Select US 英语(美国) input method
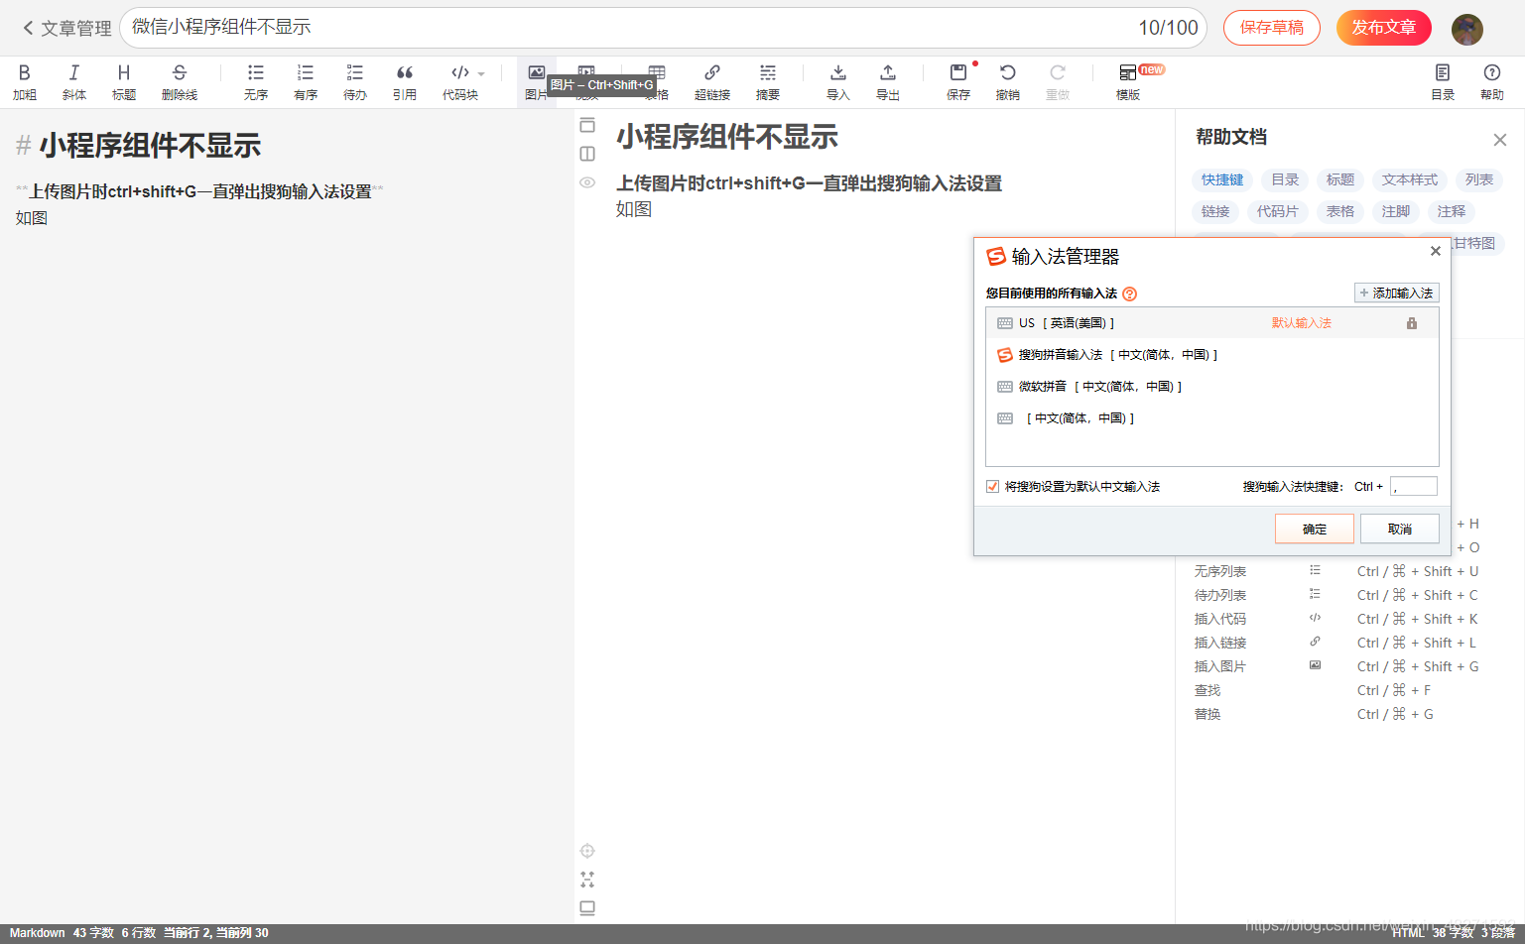1525x944 pixels. pyautogui.click(x=1212, y=323)
